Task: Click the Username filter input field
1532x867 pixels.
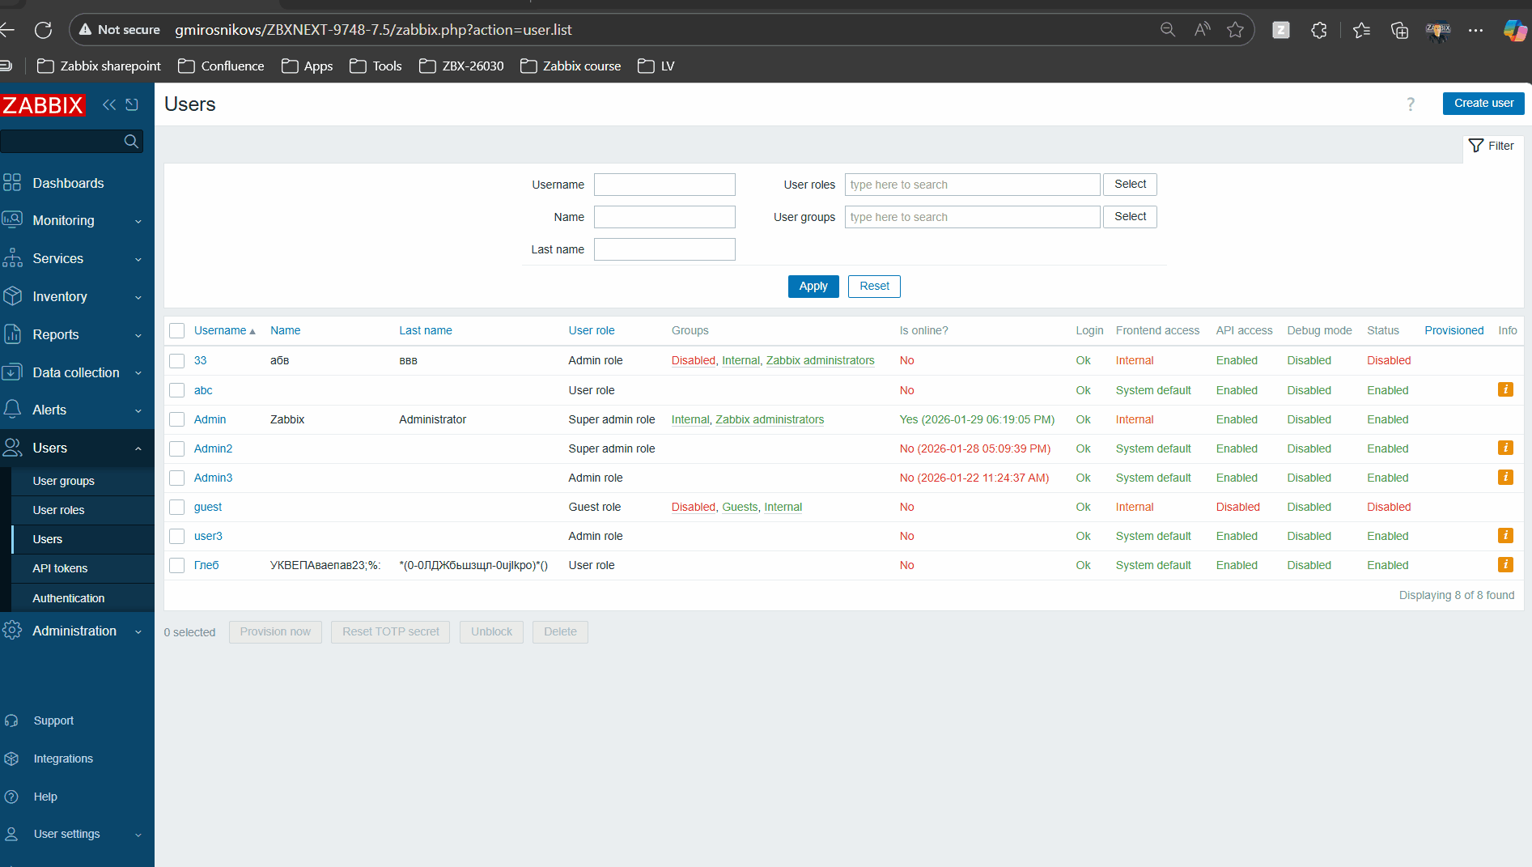Action: 664,185
